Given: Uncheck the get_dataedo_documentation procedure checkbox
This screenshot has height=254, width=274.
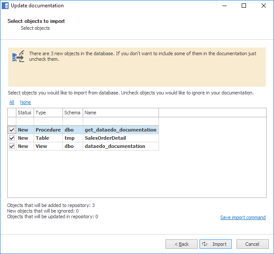Looking at the screenshot, I should 12,130.
